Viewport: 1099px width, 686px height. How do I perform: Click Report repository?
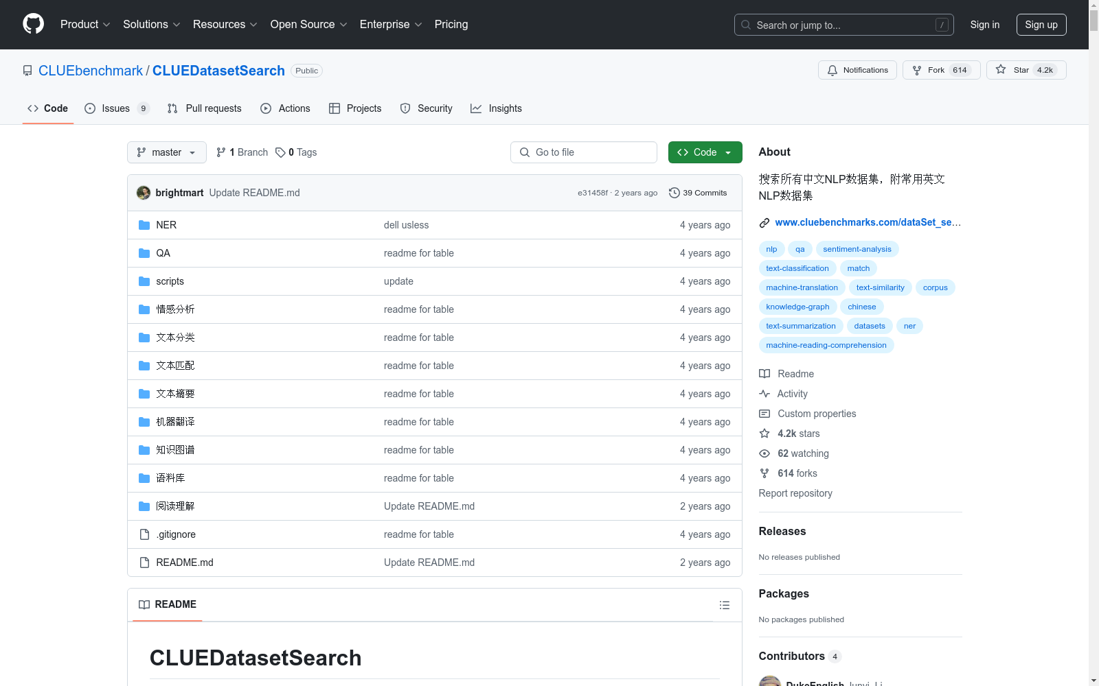pyautogui.click(x=795, y=493)
